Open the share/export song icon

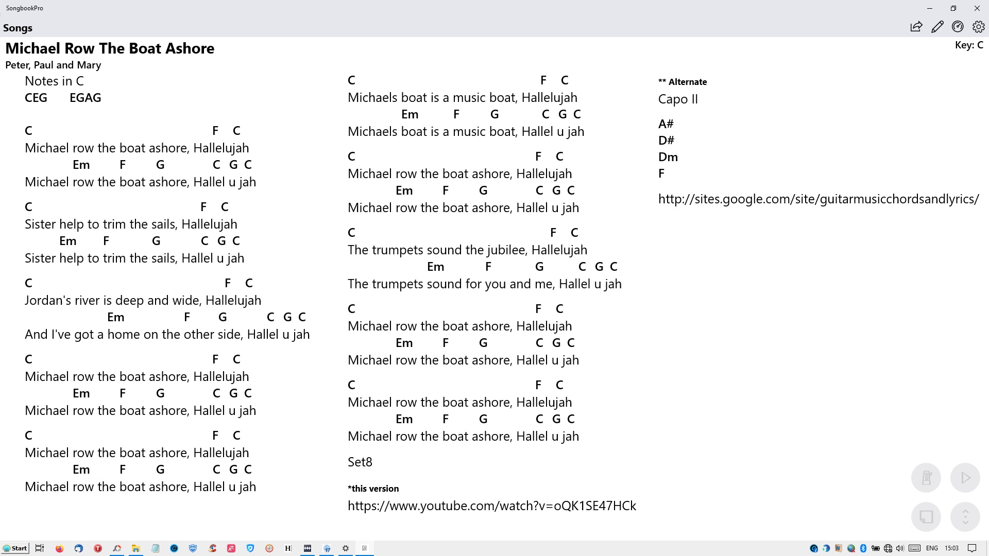(x=916, y=27)
